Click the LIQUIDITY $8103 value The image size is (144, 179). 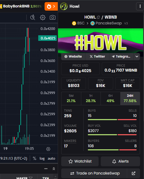pyautogui.click(x=74, y=85)
